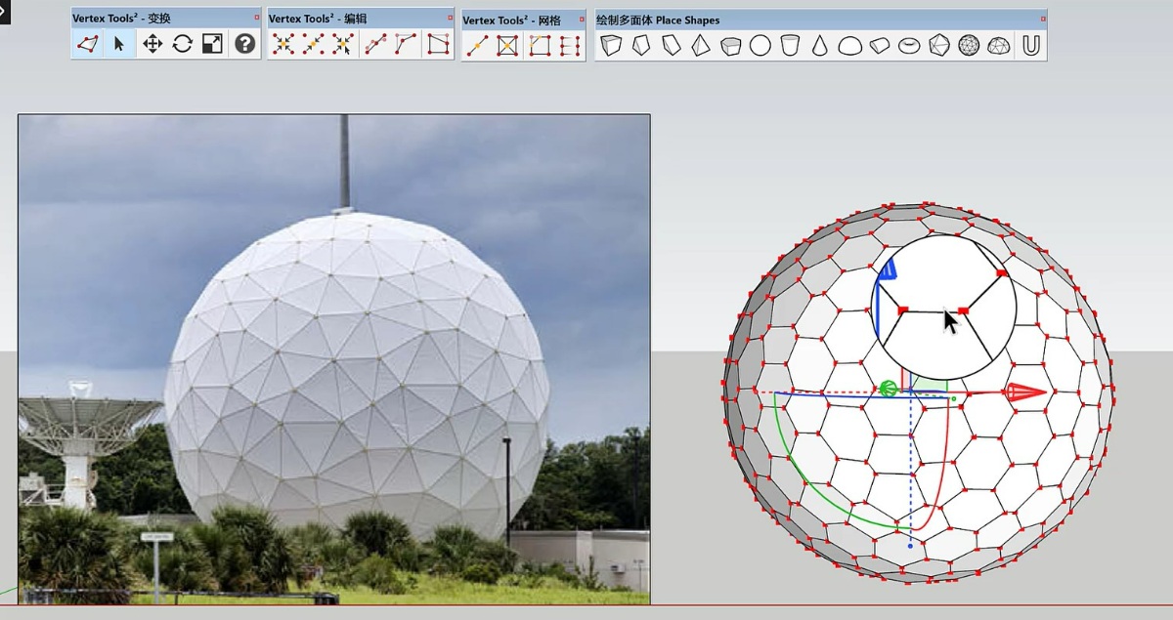Screen dimensions: 1173x620
Task: Click merge vertices icon with black cursor
Action: coord(342,44)
